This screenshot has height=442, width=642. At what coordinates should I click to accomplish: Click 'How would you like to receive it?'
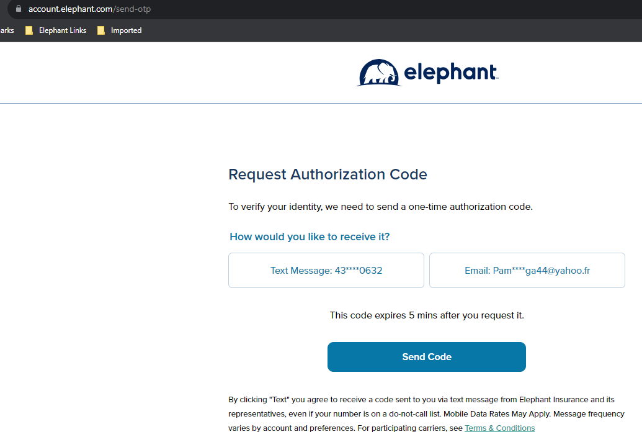click(310, 237)
